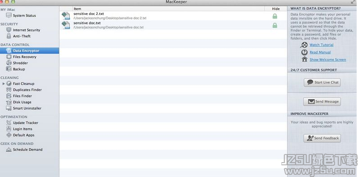Click the Shredder icon in sidebar
Viewport: 358px width, 177px height.
tap(9, 63)
